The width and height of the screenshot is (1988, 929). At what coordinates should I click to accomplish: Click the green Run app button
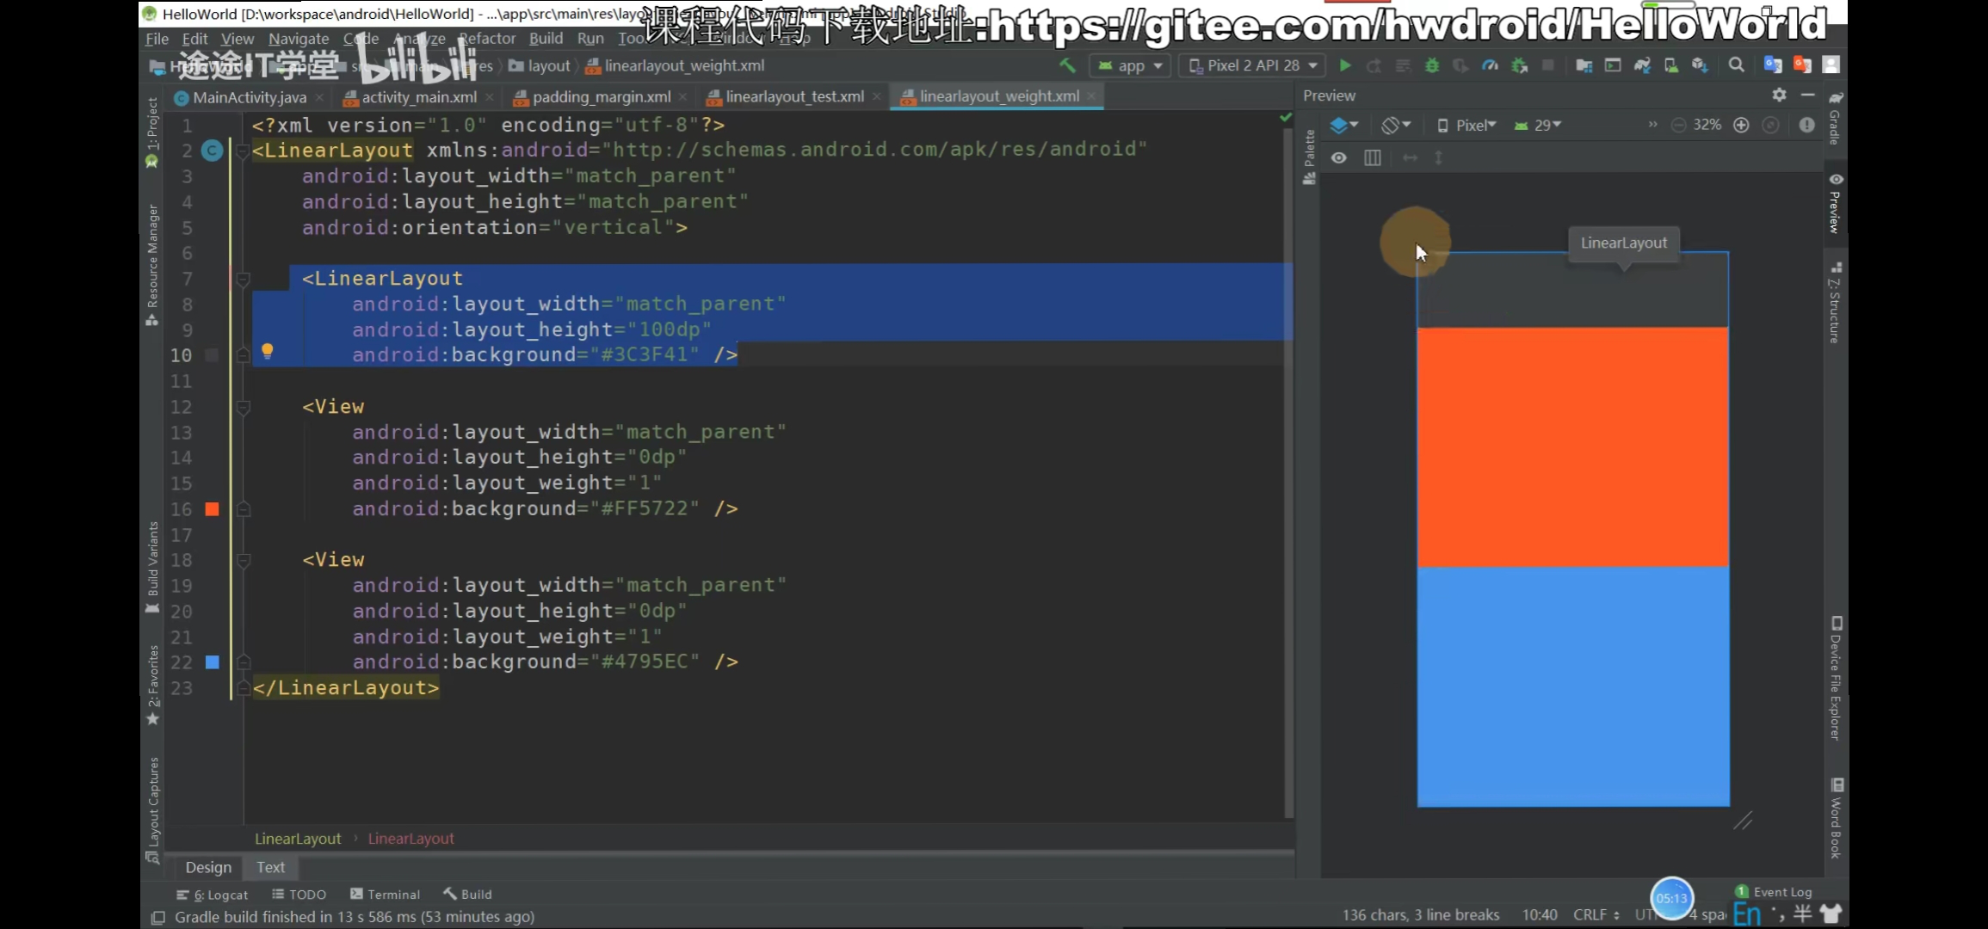point(1345,65)
